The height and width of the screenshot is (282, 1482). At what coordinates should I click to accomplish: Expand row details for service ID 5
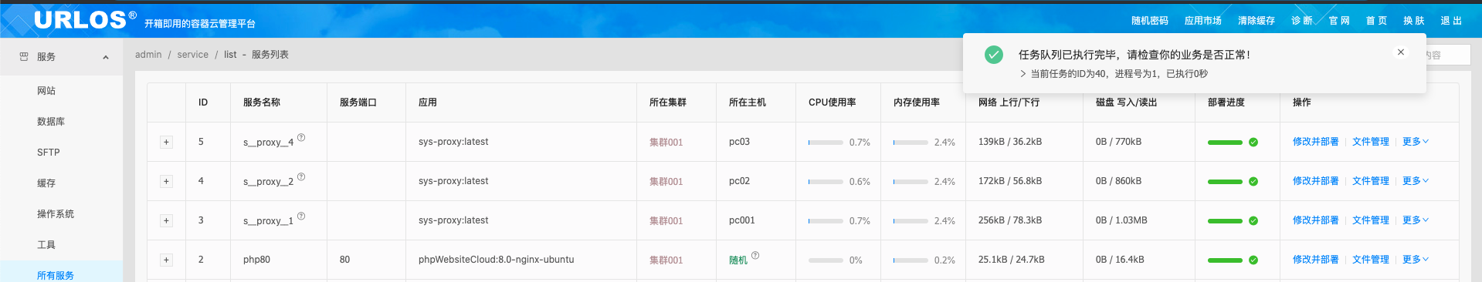coord(166,143)
